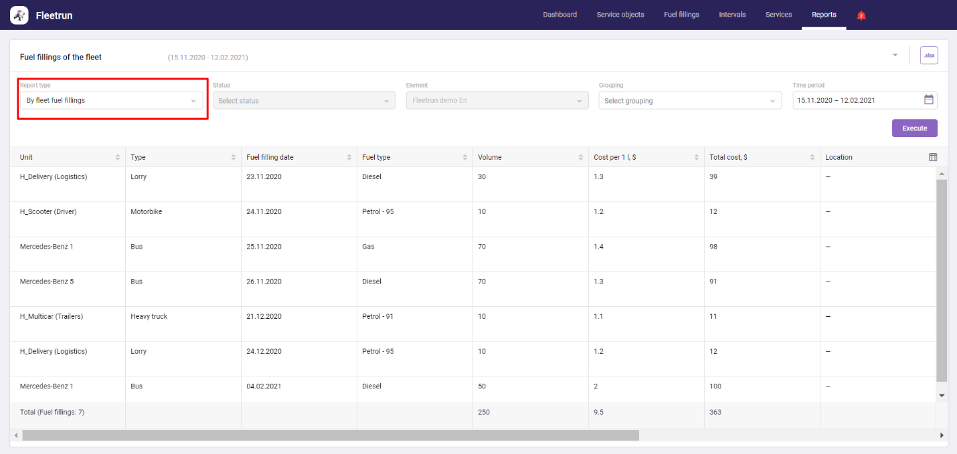Go to the Fuel fillings tab

(x=681, y=15)
